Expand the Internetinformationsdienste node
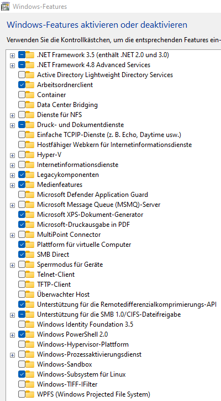 12,165
